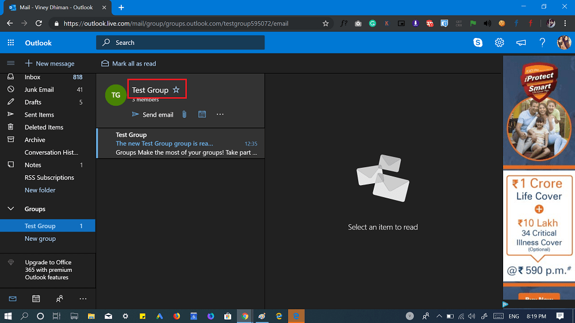
Task: Switch to Mail view at bottom
Action: pyautogui.click(x=13, y=299)
